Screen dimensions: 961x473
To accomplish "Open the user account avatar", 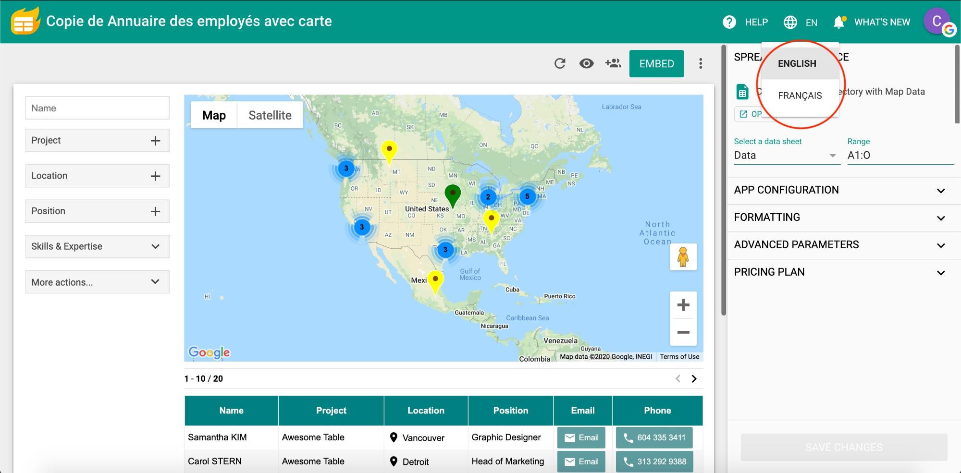I will pos(937,21).
